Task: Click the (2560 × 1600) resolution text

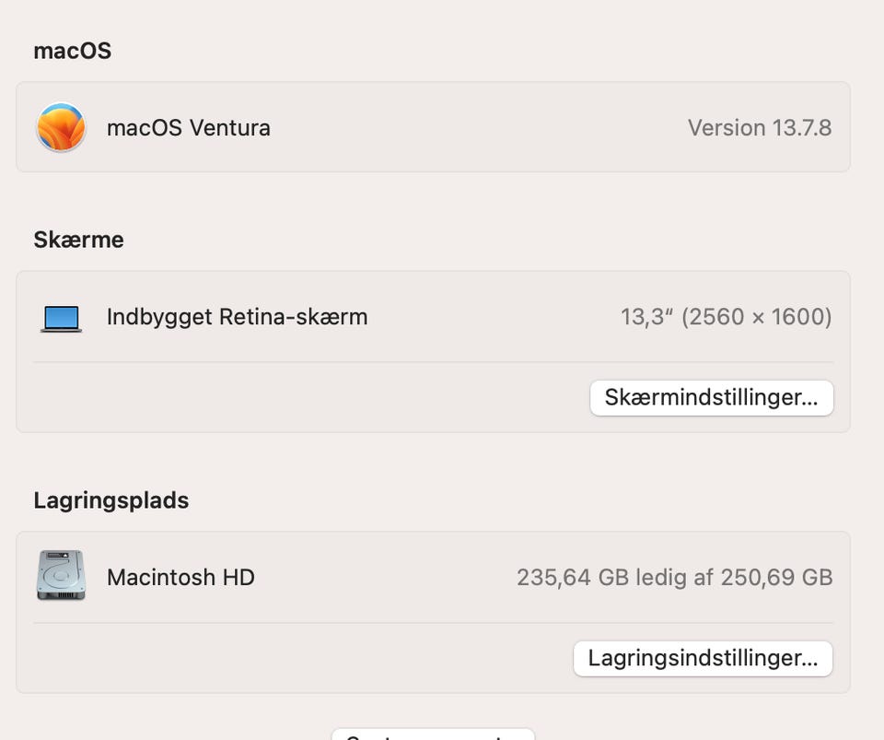Action: pyautogui.click(x=756, y=317)
